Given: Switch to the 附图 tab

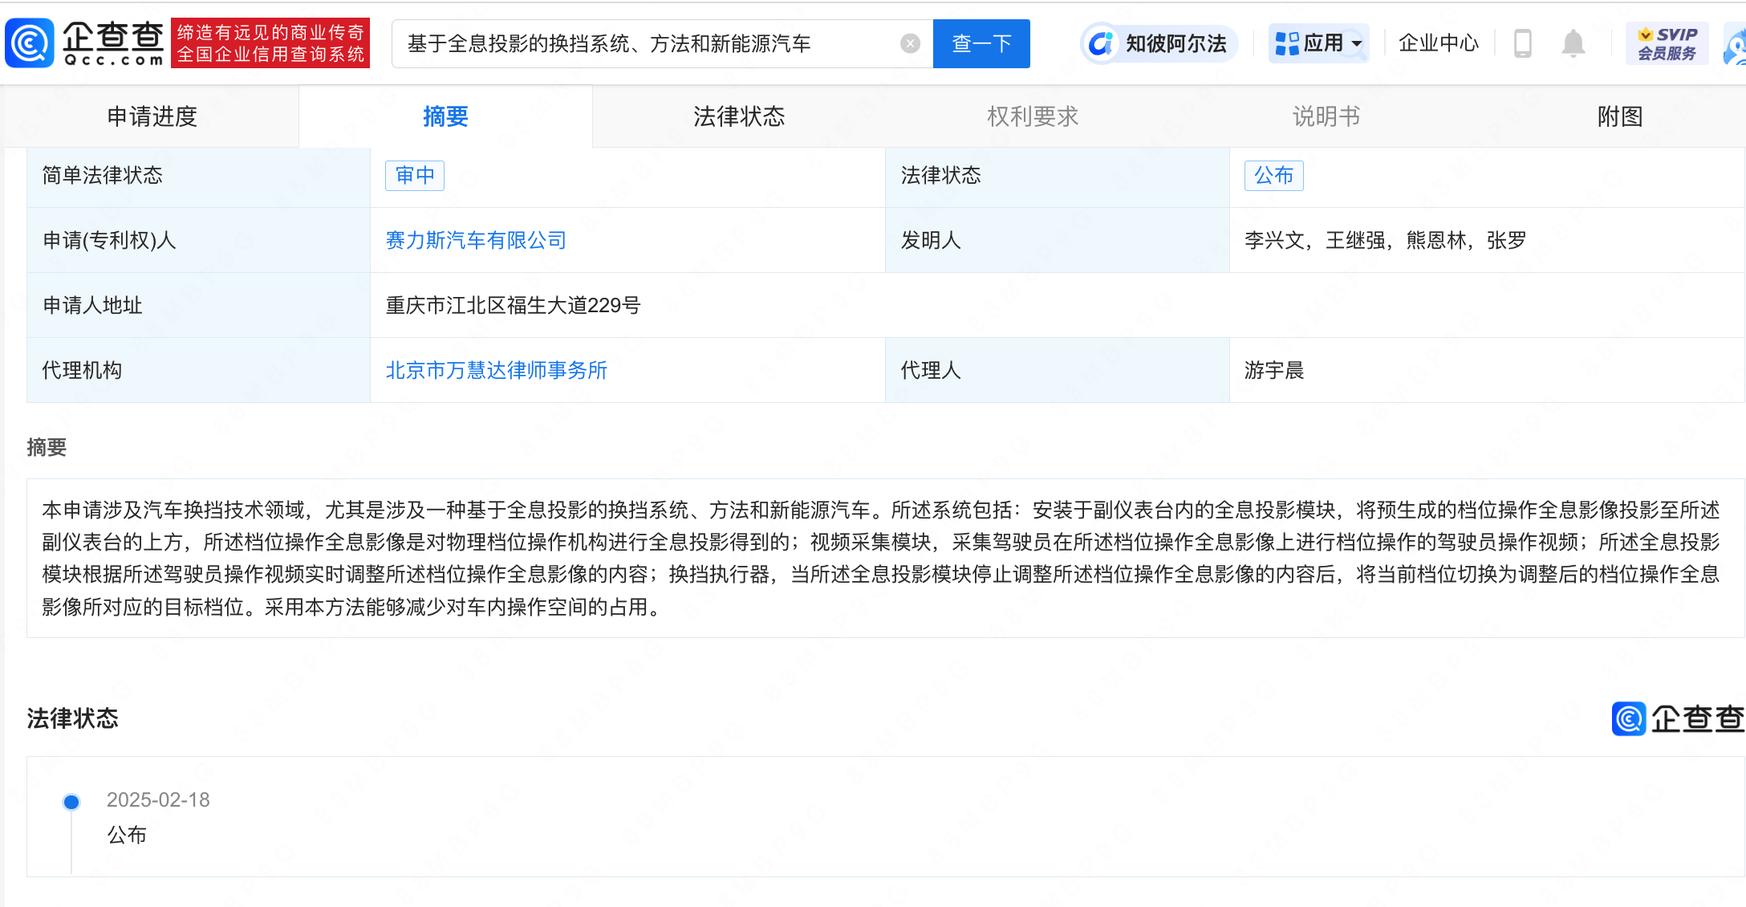Looking at the screenshot, I should click(1620, 116).
